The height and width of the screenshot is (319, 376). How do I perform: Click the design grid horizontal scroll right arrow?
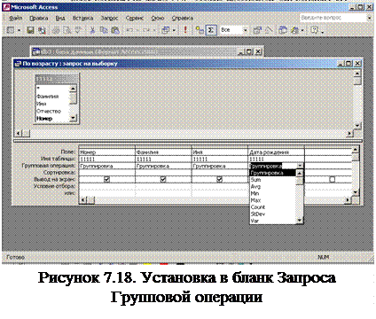click(x=349, y=200)
